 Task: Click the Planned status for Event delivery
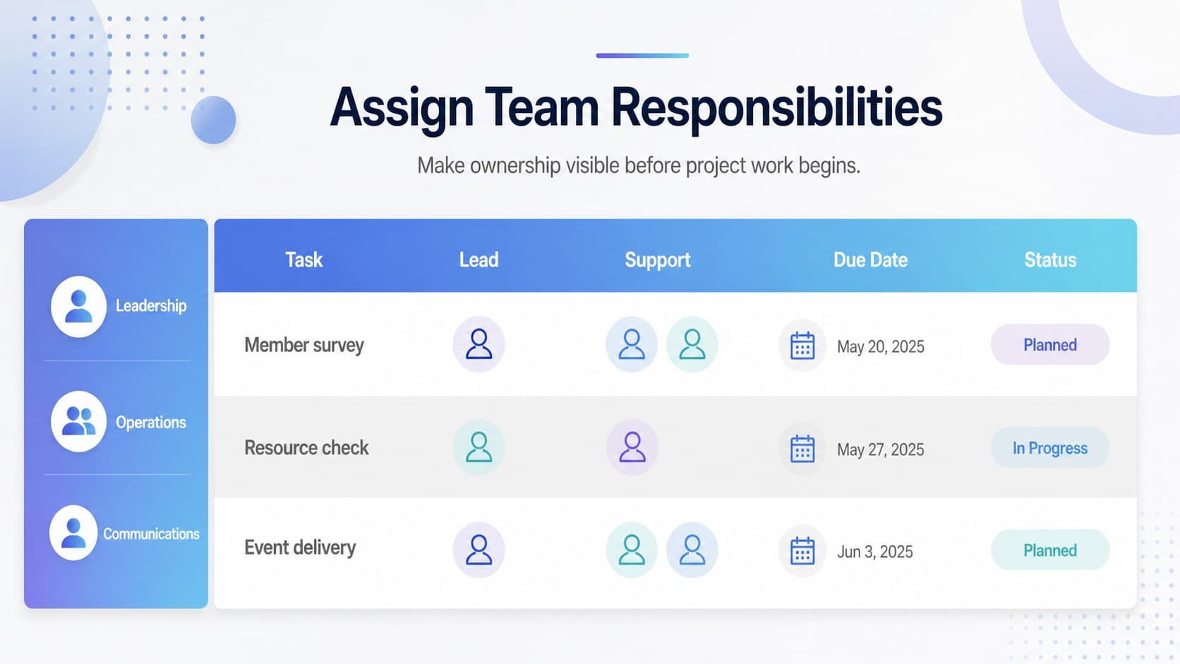click(x=1050, y=550)
